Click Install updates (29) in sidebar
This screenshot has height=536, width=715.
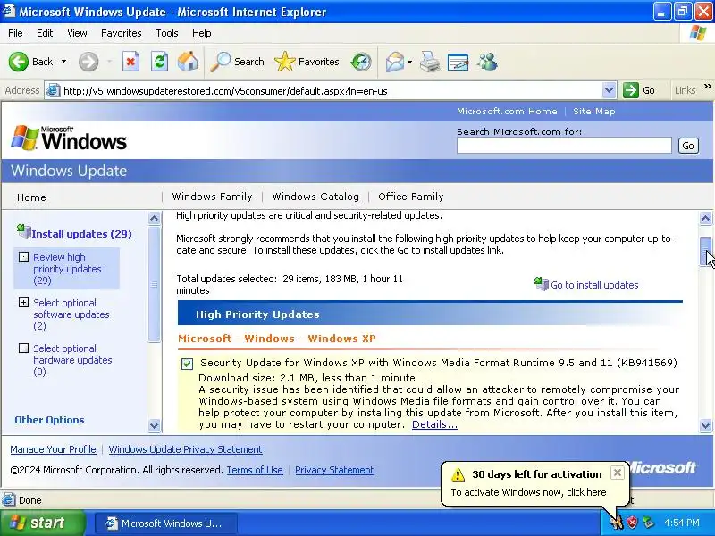(81, 234)
